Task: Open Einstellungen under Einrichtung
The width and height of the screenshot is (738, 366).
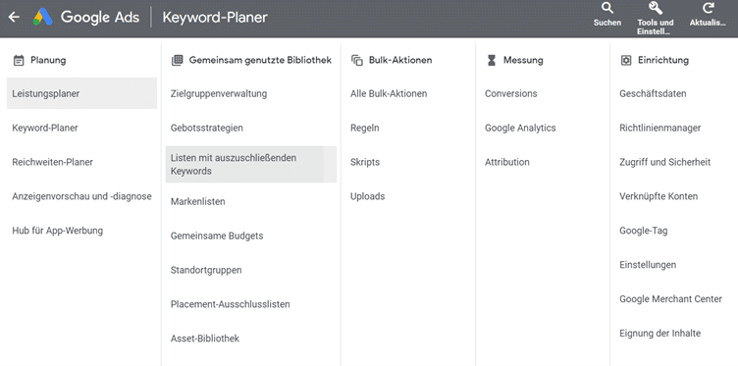Action: pos(648,265)
